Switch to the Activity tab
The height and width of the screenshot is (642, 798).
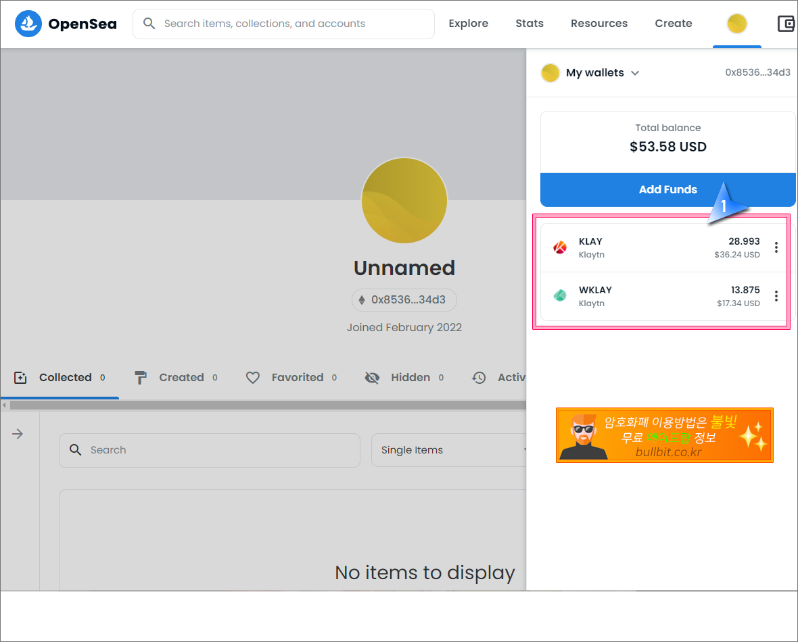(x=499, y=378)
